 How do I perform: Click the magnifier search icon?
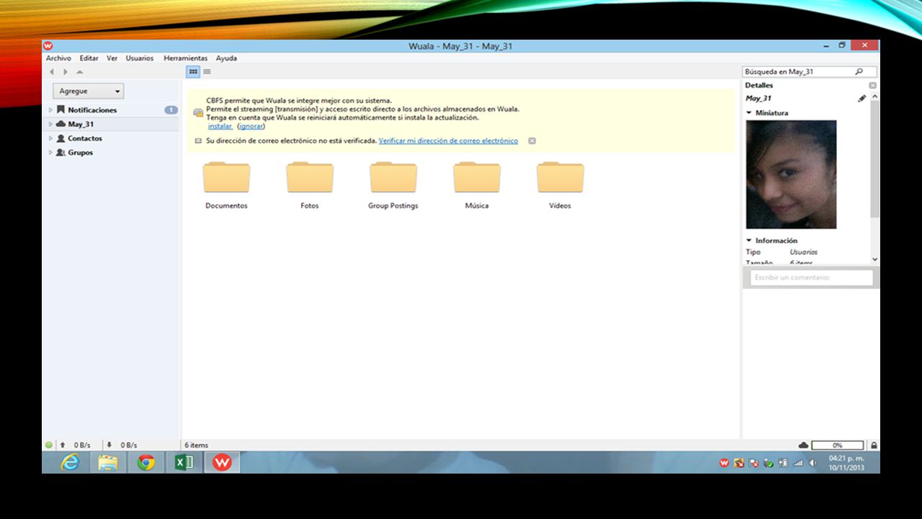[x=859, y=72]
